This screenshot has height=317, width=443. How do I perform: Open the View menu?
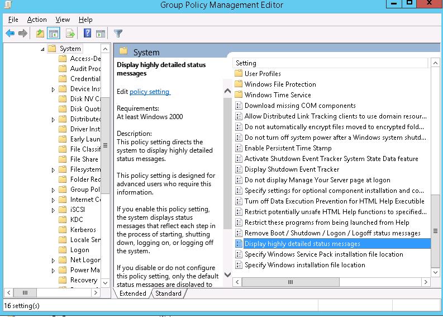point(63,20)
